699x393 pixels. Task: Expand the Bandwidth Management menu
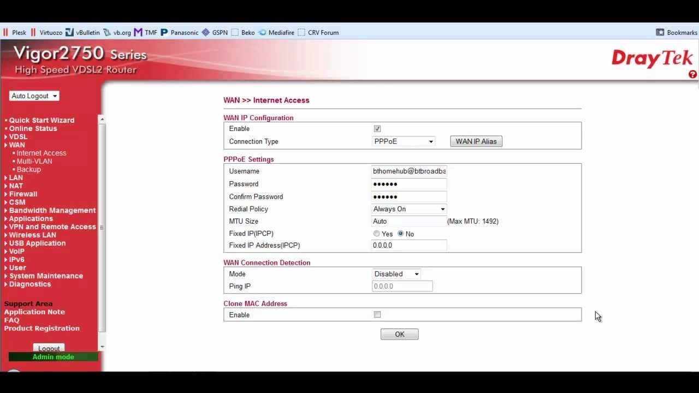[x=52, y=211]
